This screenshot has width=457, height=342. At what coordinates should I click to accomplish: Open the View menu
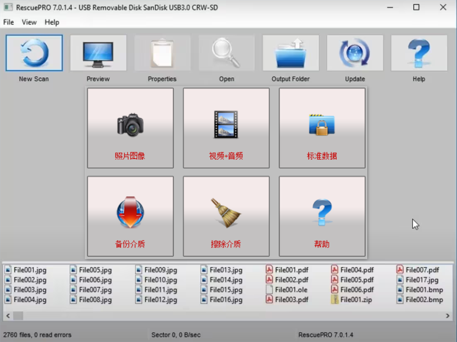click(29, 22)
